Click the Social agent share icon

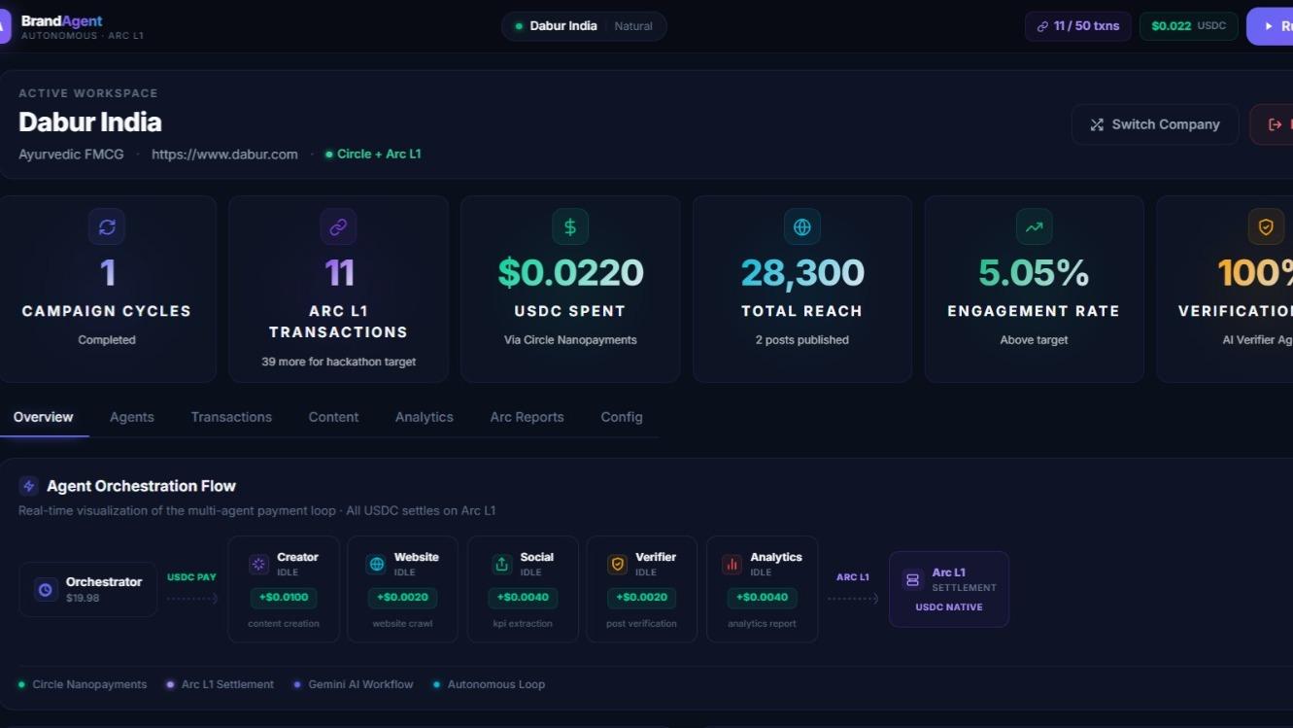[501, 564]
